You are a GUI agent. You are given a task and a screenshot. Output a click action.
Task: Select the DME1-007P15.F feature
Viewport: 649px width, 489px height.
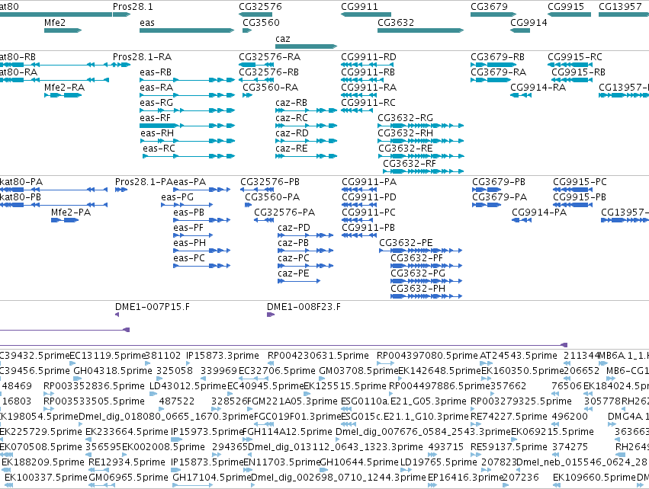[x=117, y=315]
